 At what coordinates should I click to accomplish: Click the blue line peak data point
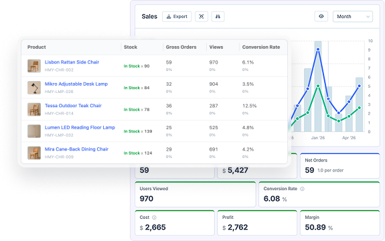click(x=318, y=50)
